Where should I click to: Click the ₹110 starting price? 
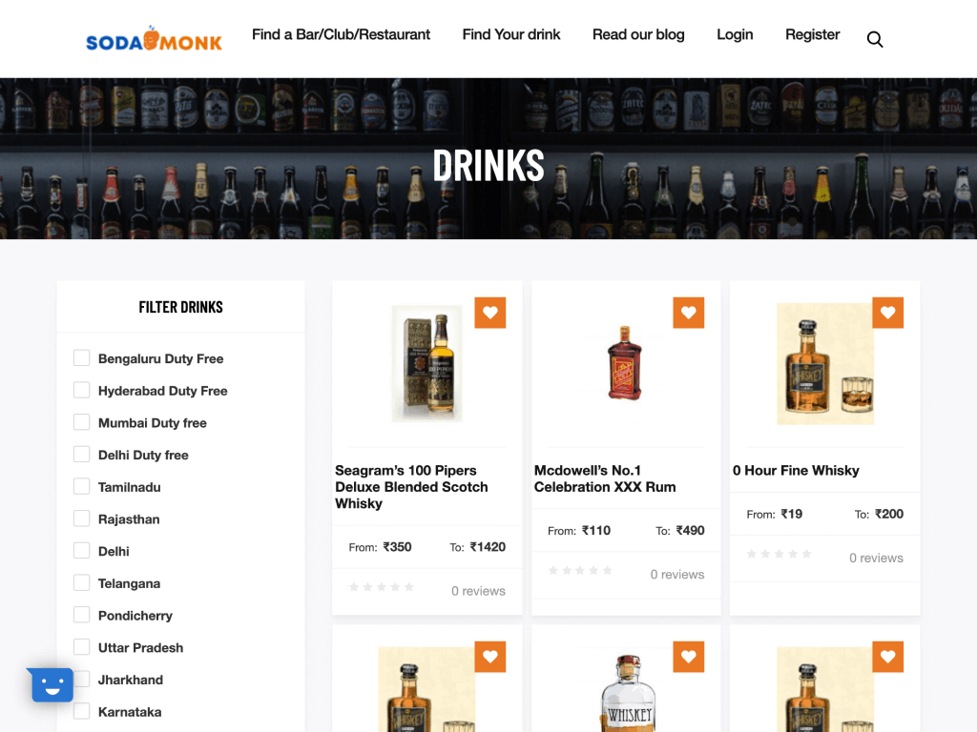[x=596, y=531]
